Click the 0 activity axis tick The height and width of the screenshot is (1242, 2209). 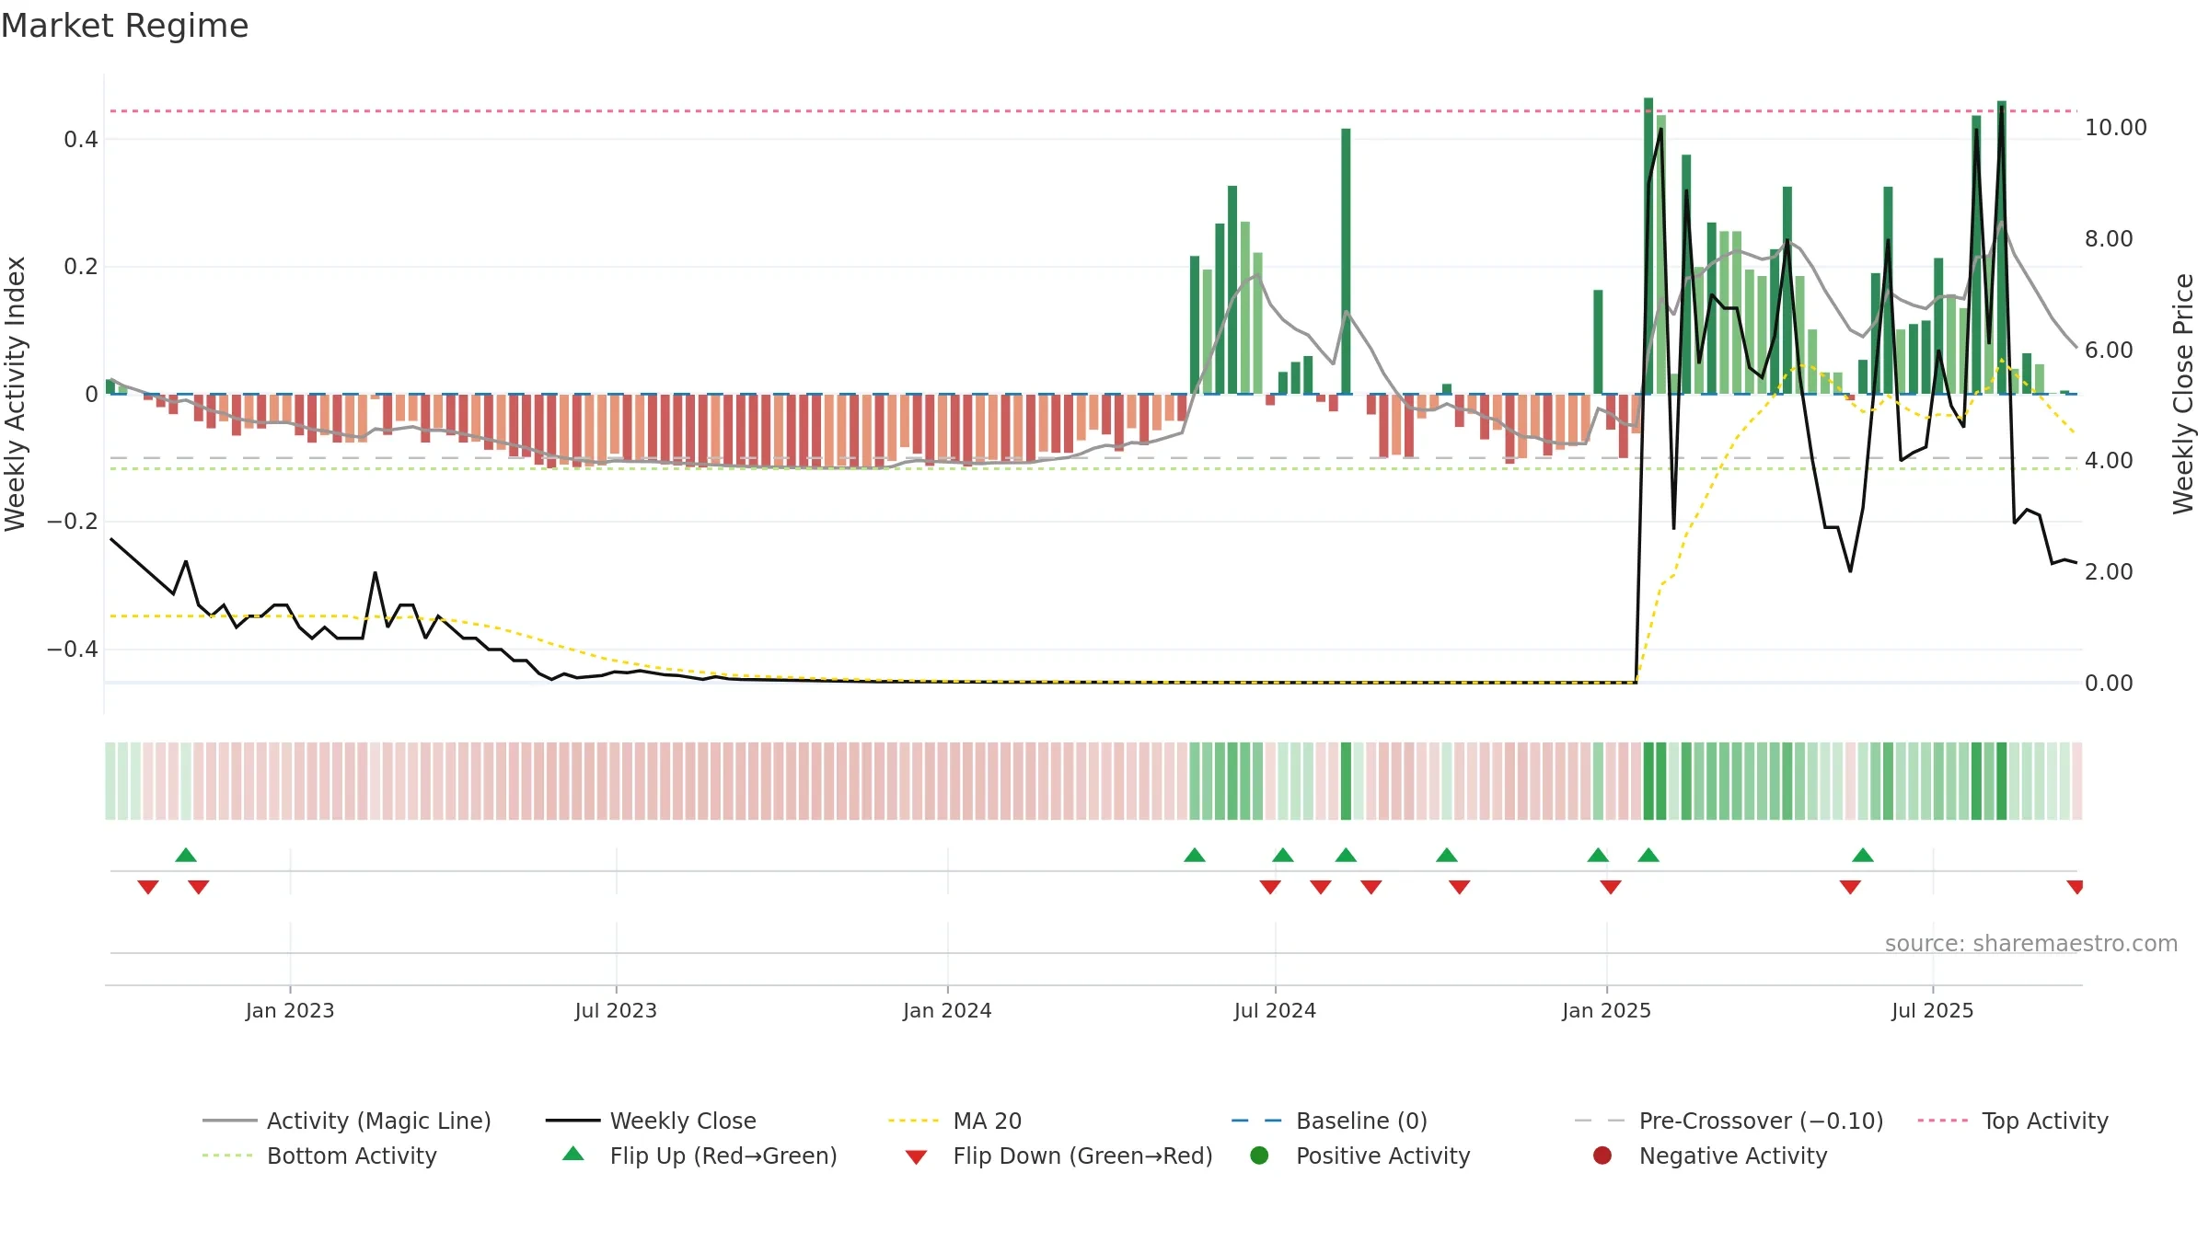click(x=91, y=395)
